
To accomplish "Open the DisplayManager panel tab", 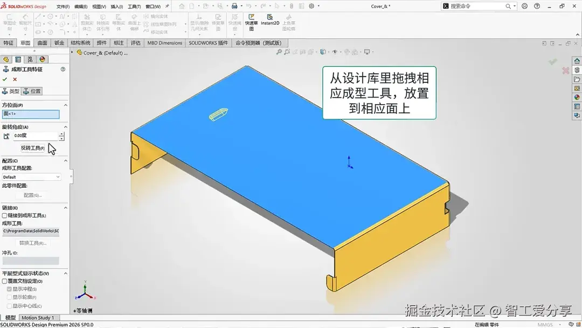I will click(x=43, y=59).
